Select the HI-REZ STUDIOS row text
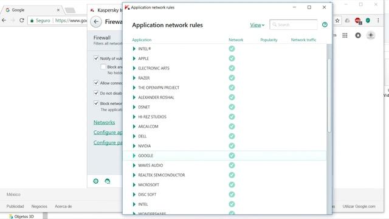The image size is (389, 219). [x=152, y=117]
